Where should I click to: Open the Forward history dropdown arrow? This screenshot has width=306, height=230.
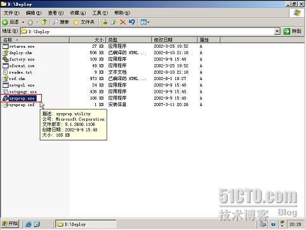point(37,22)
